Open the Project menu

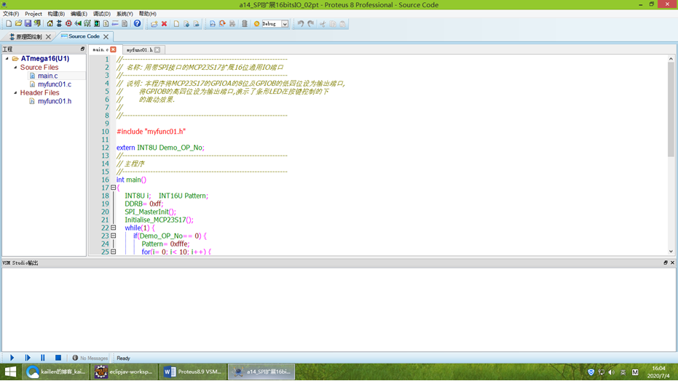click(33, 14)
